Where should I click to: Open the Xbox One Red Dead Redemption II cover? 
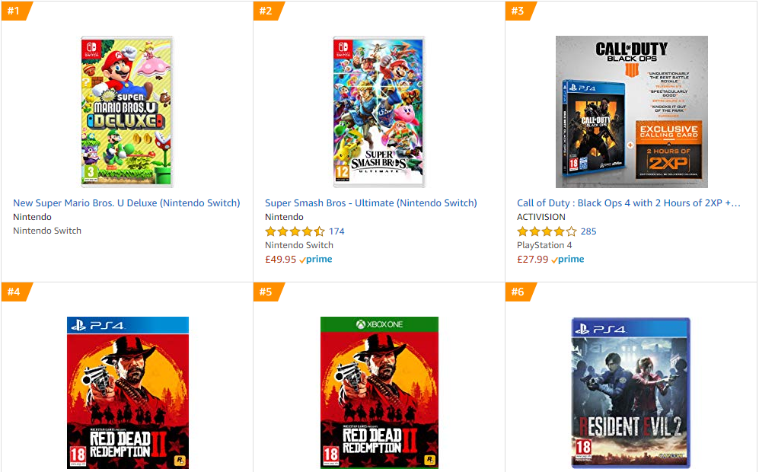pyautogui.click(x=379, y=393)
